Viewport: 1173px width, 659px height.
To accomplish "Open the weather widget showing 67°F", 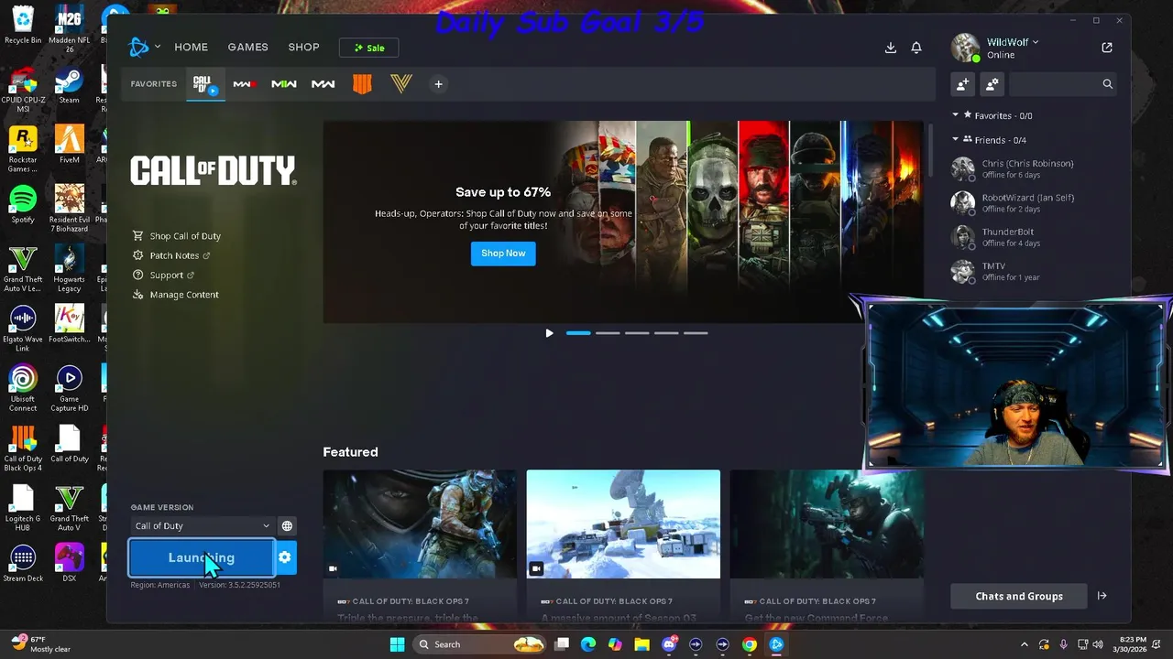I will 40,644.
